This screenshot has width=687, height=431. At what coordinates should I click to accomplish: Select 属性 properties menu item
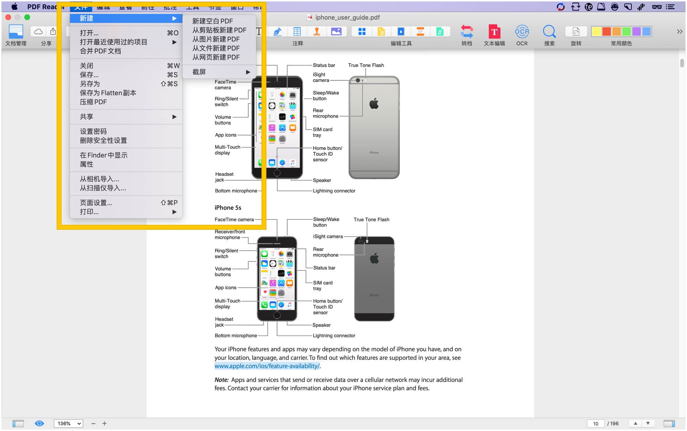pyautogui.click(x=126, y=164)
